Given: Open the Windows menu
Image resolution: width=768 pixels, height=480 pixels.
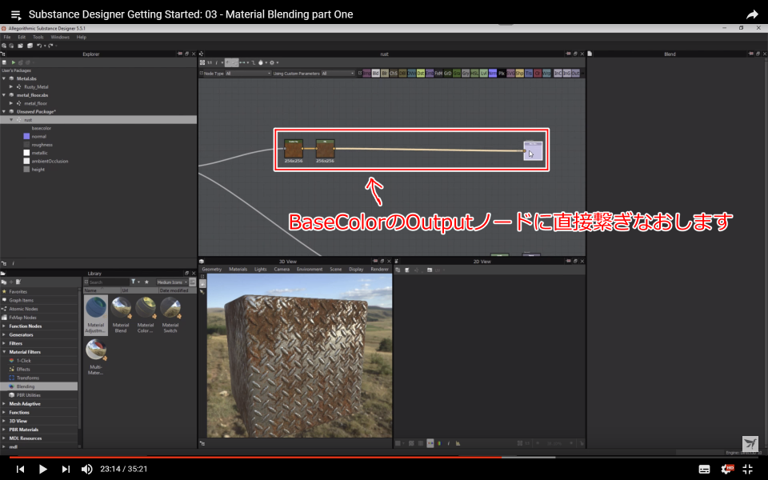Looking at the screenshot, I should (x=60, y=38).
